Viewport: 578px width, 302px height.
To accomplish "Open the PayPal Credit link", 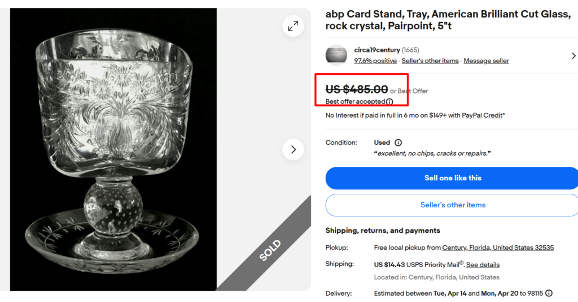I will tap(481, 116).
